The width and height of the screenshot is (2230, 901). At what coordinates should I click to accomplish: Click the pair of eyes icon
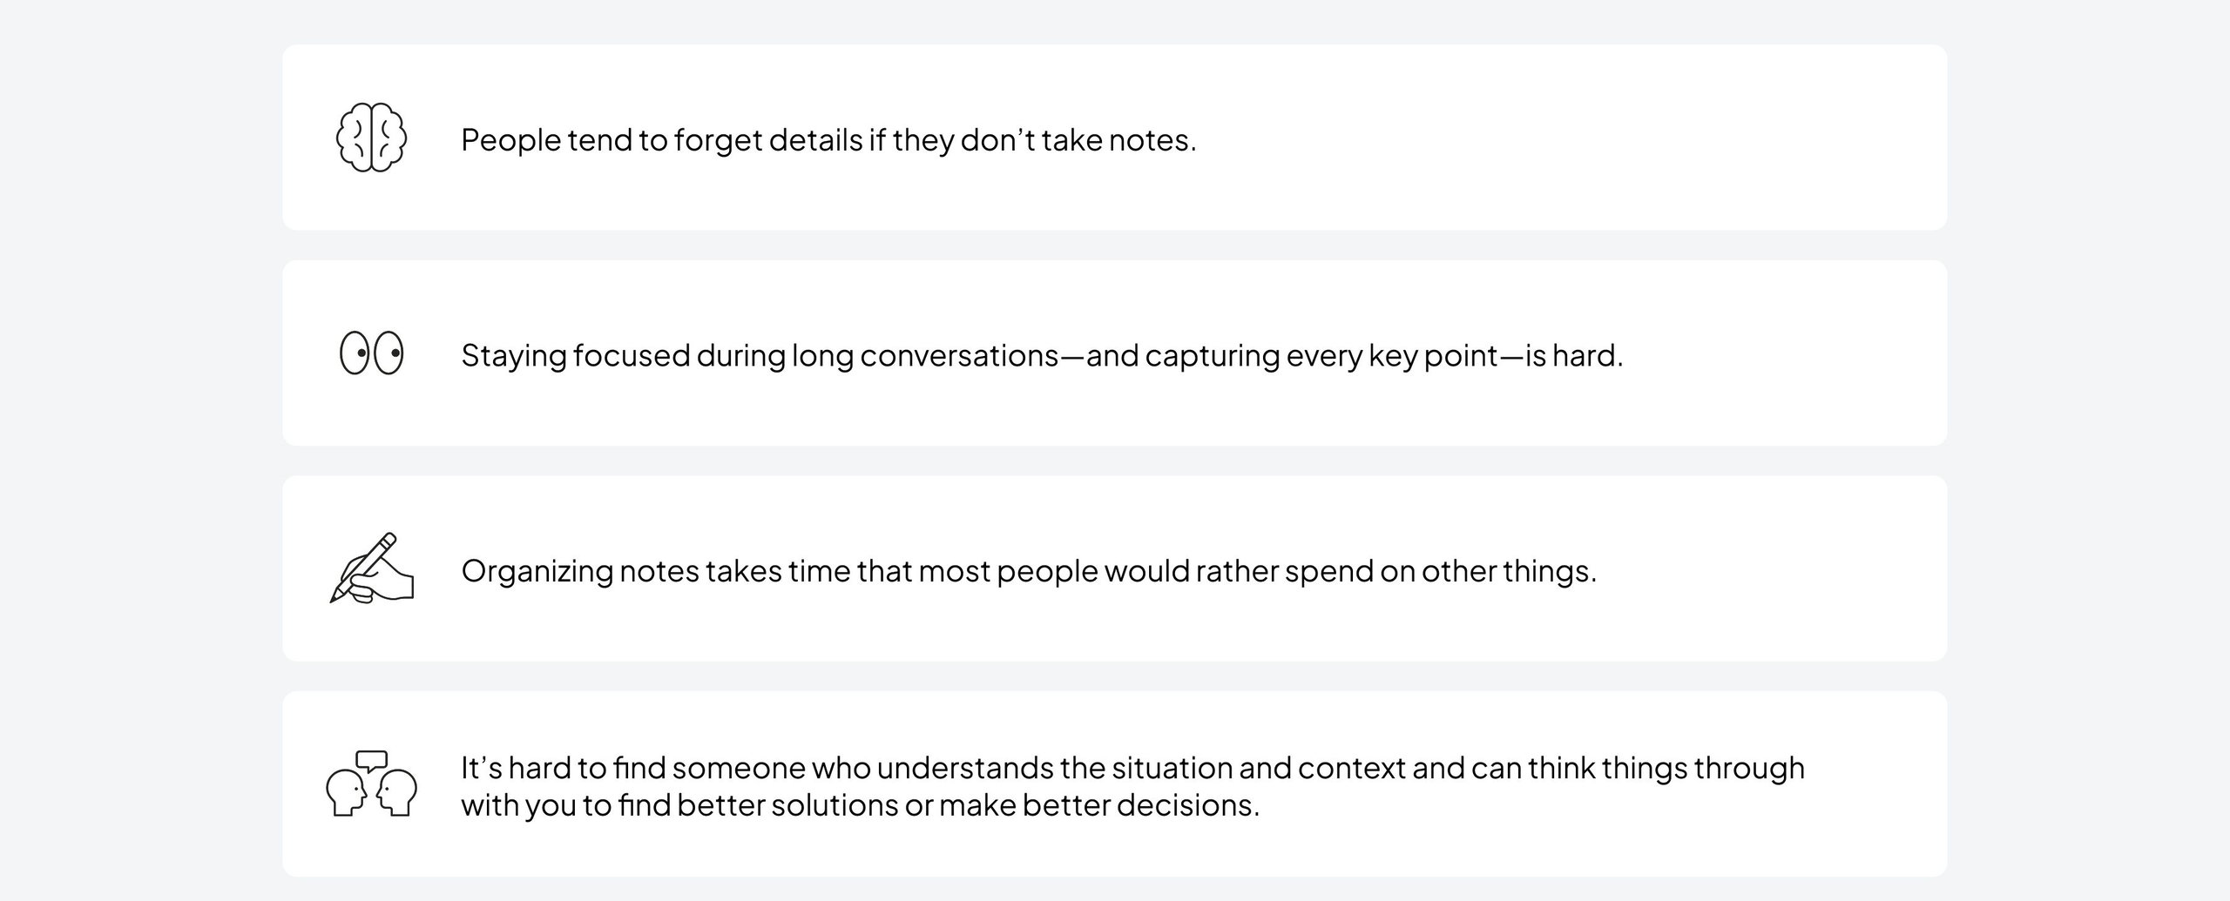pos(372,353)
